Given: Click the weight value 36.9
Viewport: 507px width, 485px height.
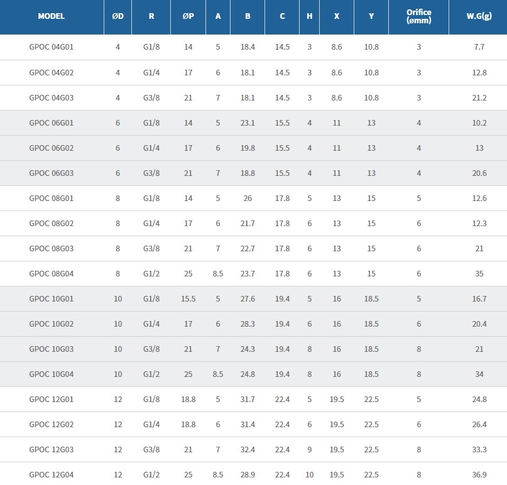Looking at the screenshot, I should [479, 474].
